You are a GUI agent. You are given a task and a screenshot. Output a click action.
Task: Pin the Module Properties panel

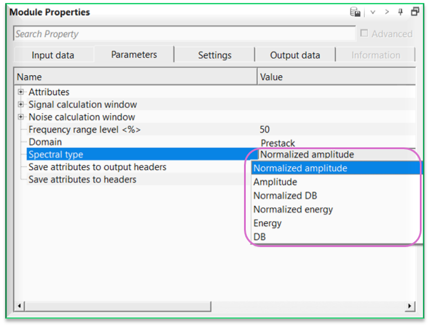click(400, 12)
